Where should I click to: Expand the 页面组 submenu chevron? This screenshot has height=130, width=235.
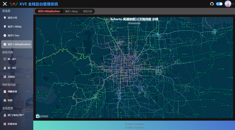28,77
